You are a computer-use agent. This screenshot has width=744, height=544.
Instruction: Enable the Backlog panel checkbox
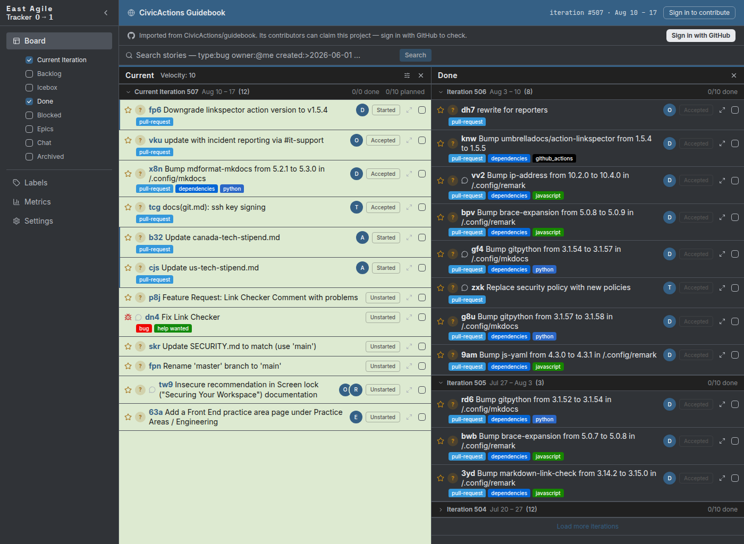(x=29, y=74)
